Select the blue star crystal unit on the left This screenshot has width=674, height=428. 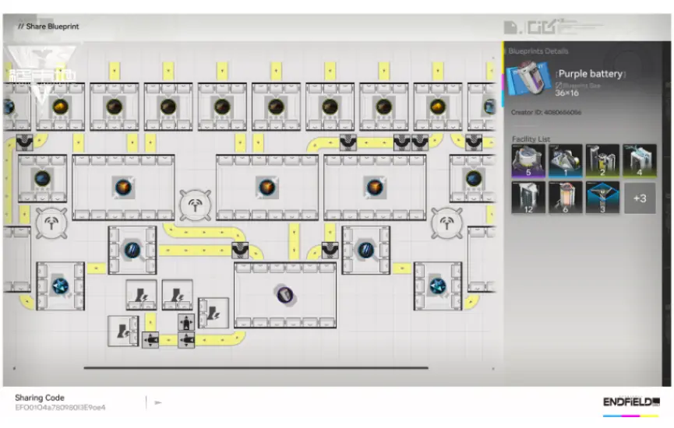pyautogui.click(x=60, y=286)
